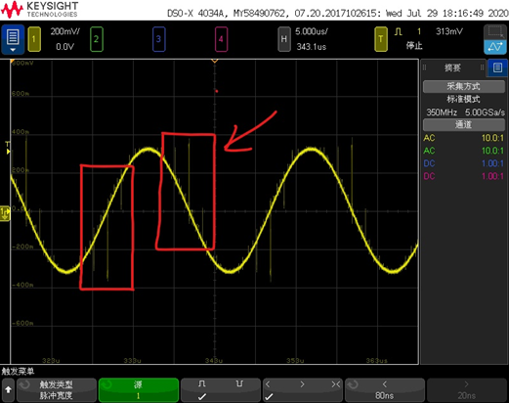509x403 pixels.
Task: Select the 5.000us/ timebase value
Action: 312,31
